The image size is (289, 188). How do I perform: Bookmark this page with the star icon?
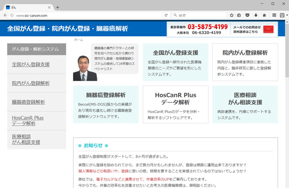pos(232,16)
